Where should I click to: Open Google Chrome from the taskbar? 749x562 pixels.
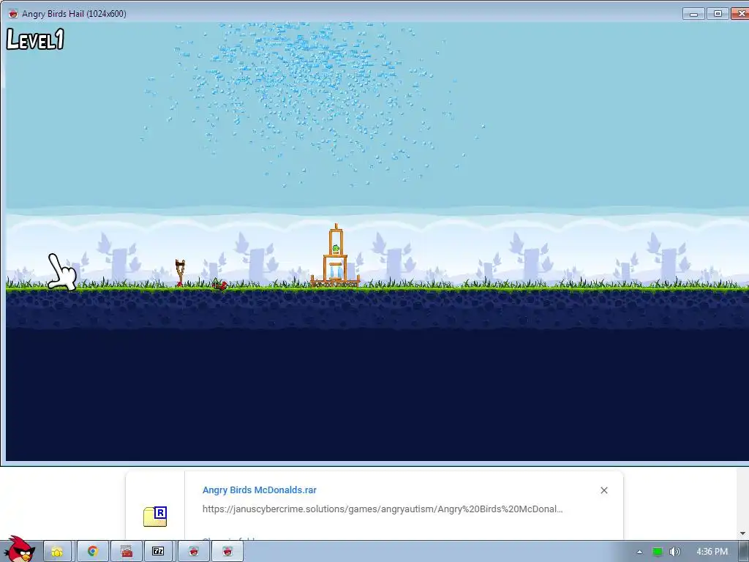point(93,552)
